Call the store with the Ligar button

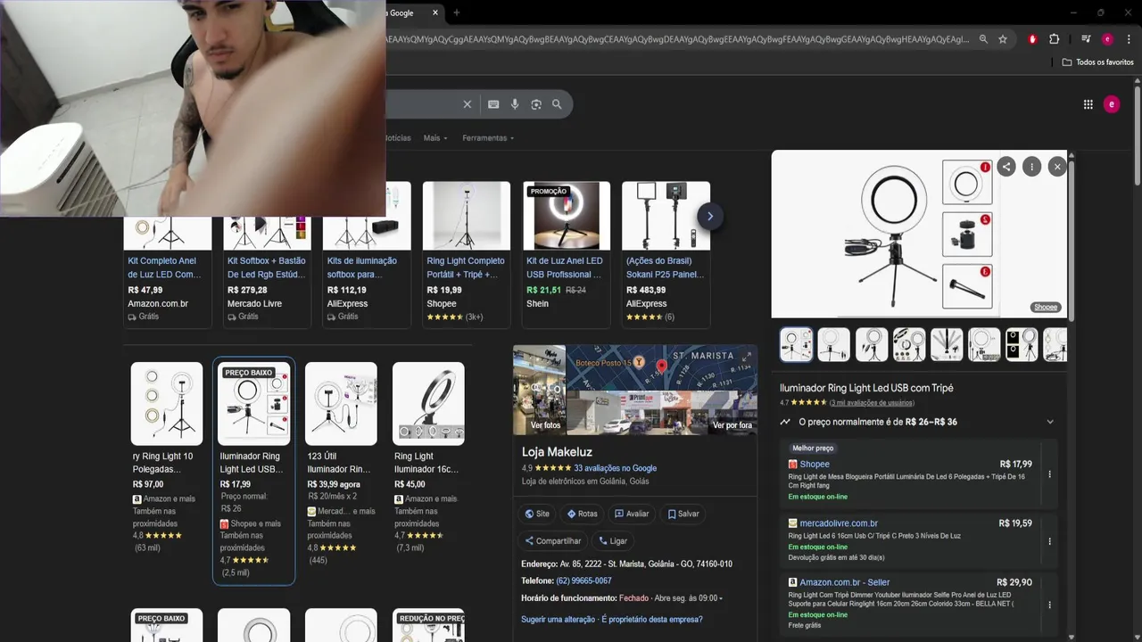coord(612,540)
